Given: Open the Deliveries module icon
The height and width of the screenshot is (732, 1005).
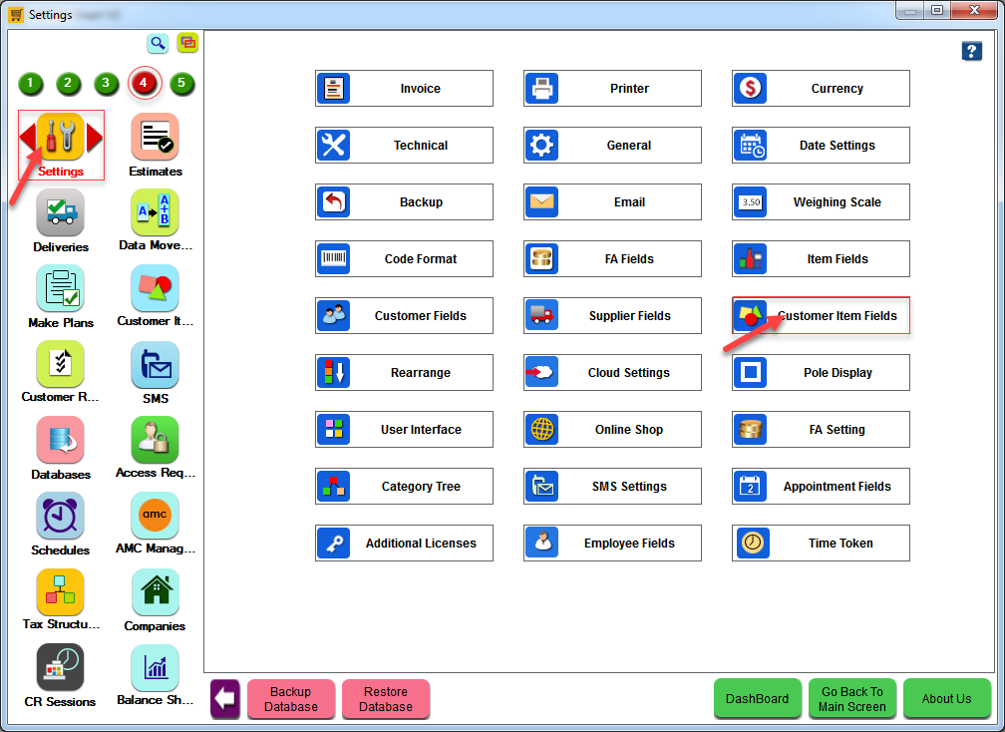Looking at the screenshot, I should point(61,213).
